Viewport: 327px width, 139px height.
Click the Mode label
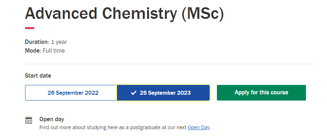(33, 51)
